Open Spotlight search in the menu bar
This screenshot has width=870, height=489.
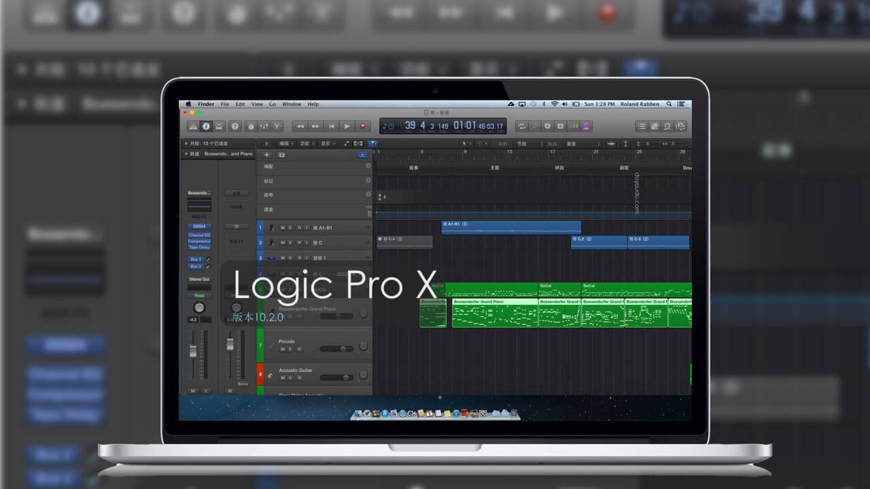669,104
